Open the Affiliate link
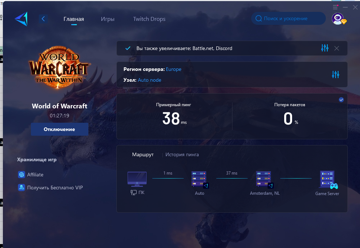The width and height of the screenshot is (360, 248). (x=35, y=175)
